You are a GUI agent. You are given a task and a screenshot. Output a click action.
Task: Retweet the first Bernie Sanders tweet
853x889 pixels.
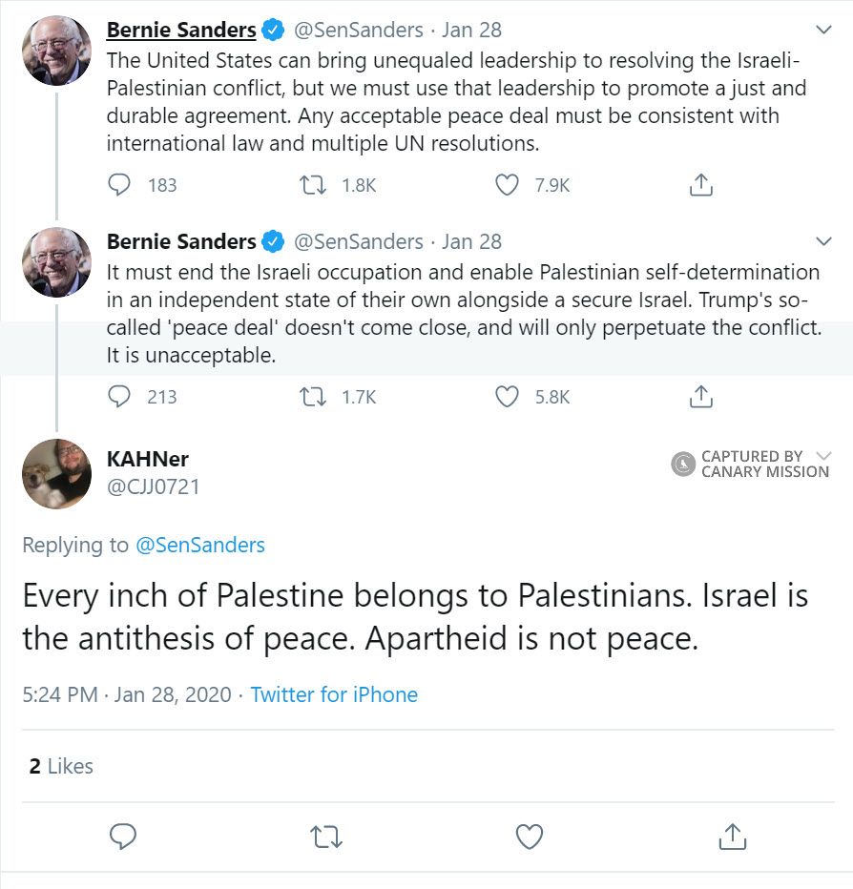point(314,185)
